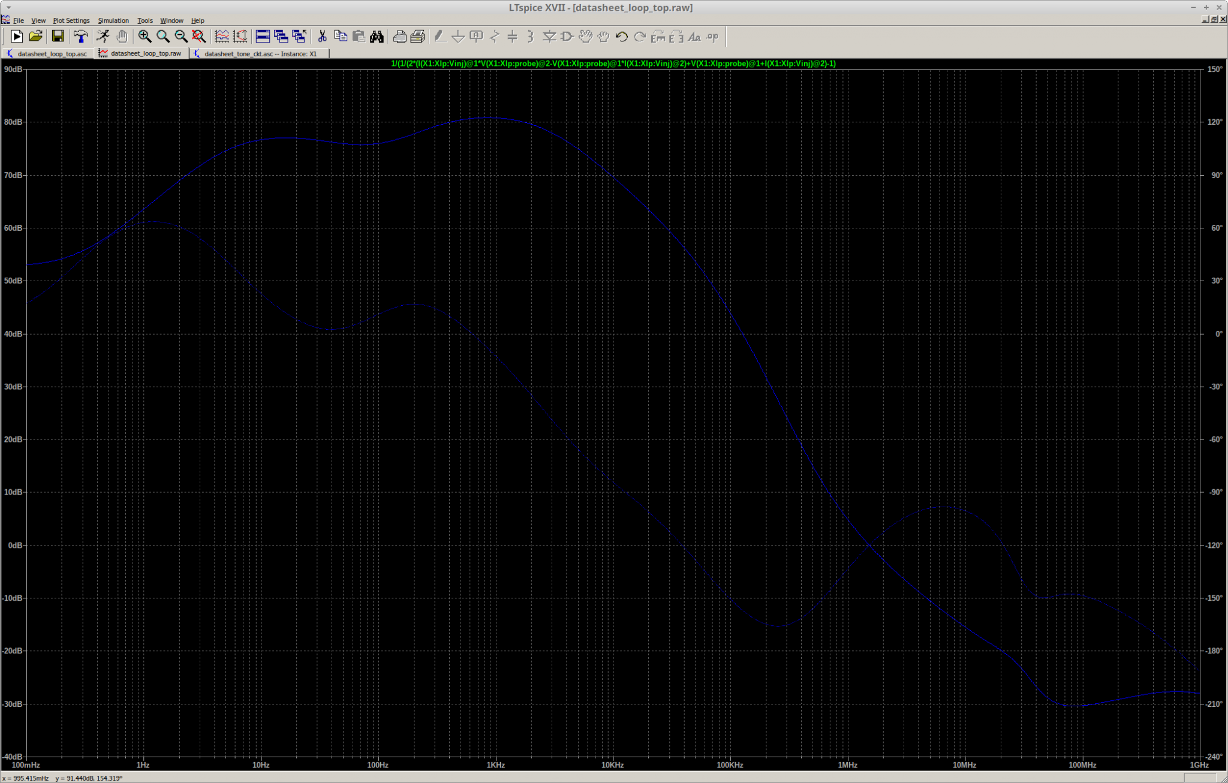This screenshot has height=783, width=1228.
Task: Zoom in with plus magnifier
Action: point(145,37)
